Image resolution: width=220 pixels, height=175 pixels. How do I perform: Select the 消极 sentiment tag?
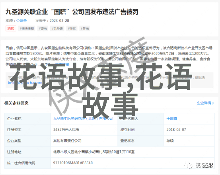point(11,29)
